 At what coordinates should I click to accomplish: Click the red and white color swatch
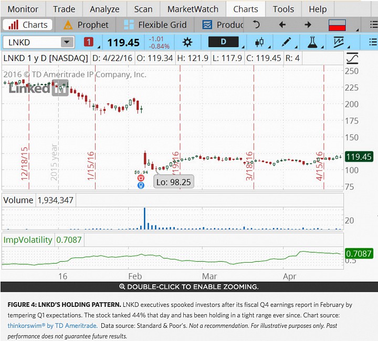point(337,25)
